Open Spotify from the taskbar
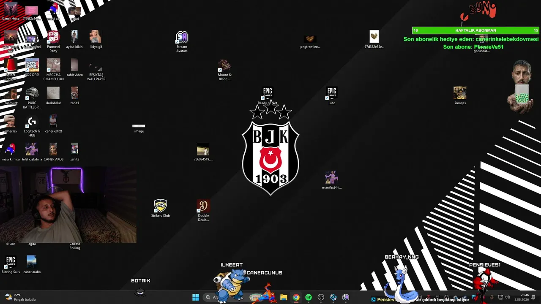The height and width of the screenshot is (304, 541). point(309,298)
